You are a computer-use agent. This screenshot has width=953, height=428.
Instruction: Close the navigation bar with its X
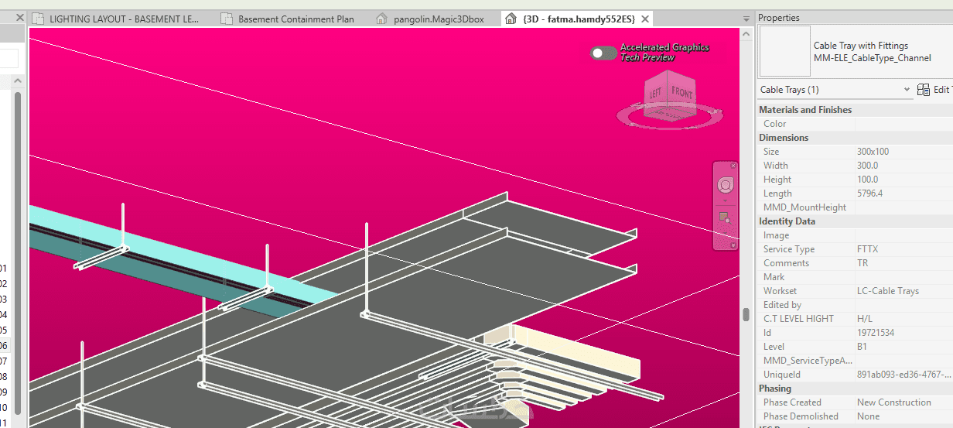[x=733, y=166]
